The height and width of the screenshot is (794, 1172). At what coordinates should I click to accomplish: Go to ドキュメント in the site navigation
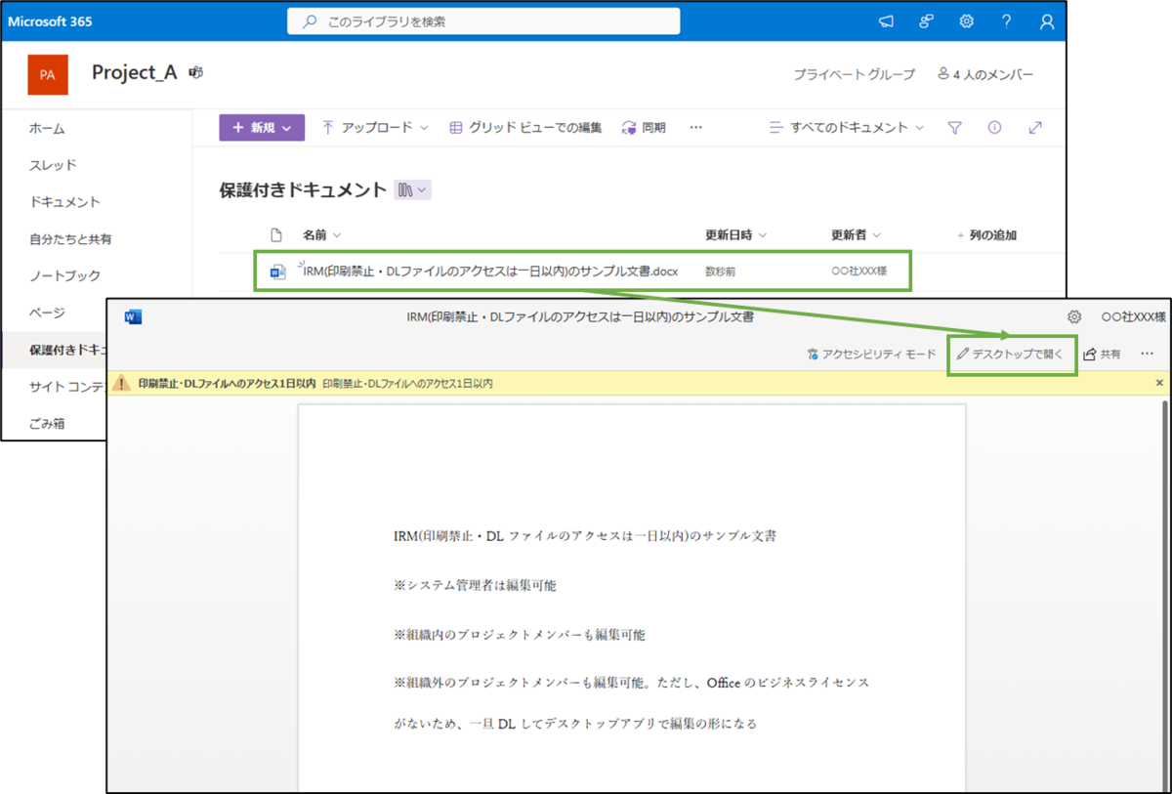(x=64, y=202)
